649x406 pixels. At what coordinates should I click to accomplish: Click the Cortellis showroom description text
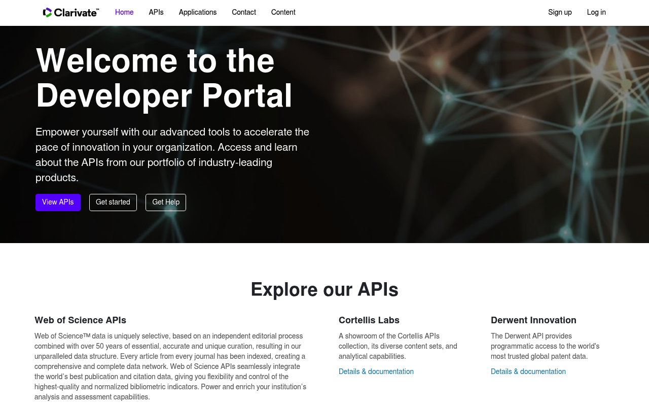click(x=398, y=346)
